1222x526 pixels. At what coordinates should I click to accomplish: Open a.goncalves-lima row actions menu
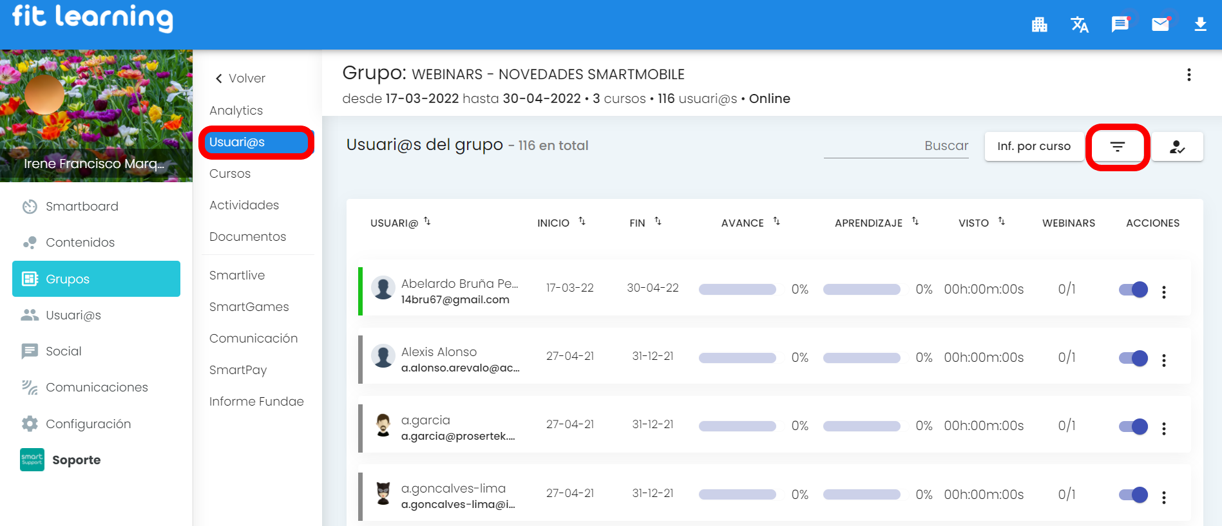1163,497
